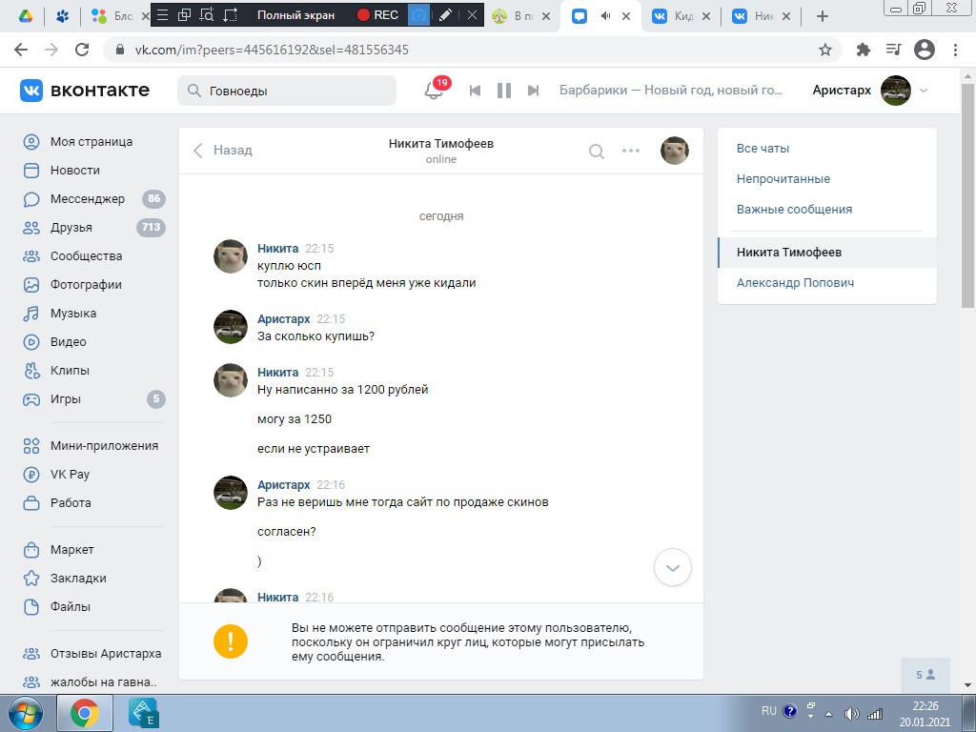Select the Александр Попович chat
The width and height of the screenshot is (976, 732).
pos(795,283)
